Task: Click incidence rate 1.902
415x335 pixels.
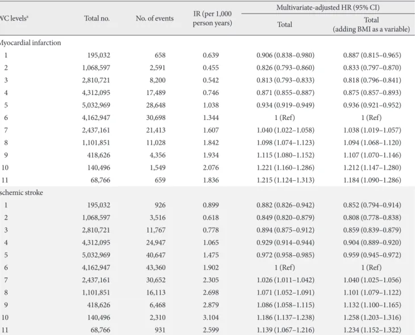Action: 211,267
